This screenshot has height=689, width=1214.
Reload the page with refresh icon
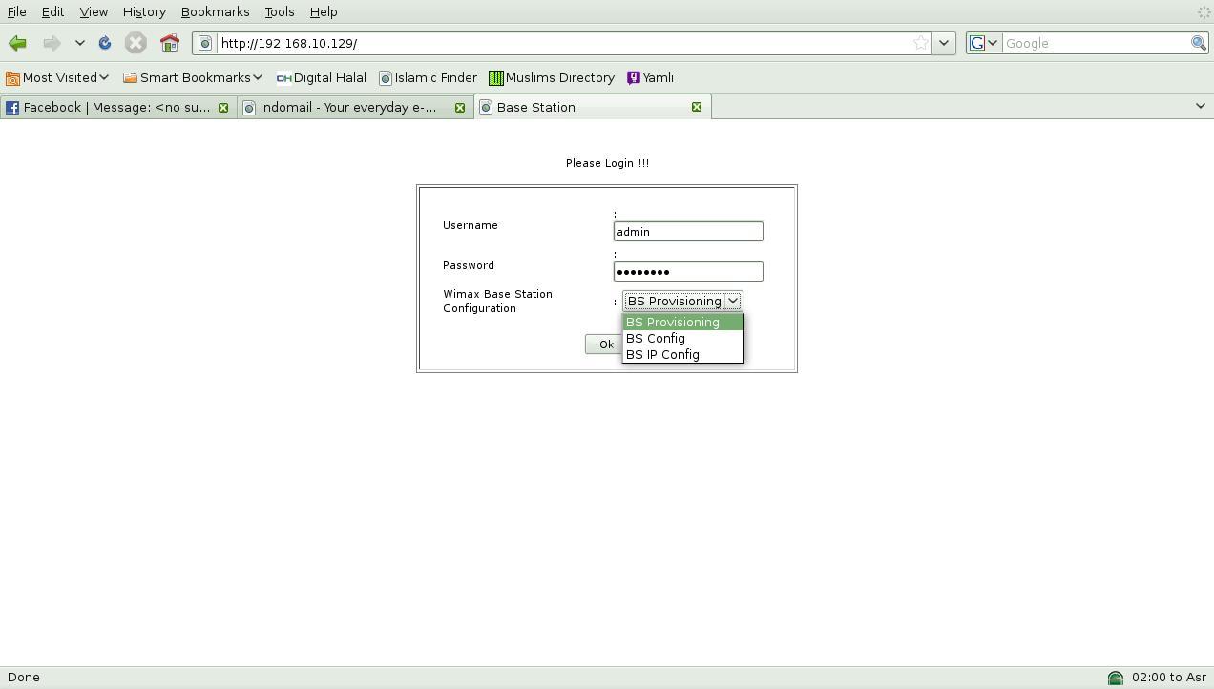(105, 43)
